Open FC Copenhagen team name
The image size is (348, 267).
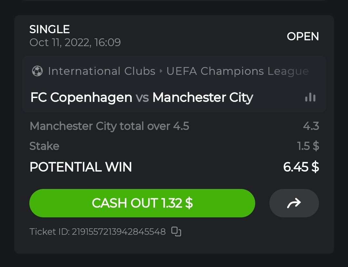[81, 97]
